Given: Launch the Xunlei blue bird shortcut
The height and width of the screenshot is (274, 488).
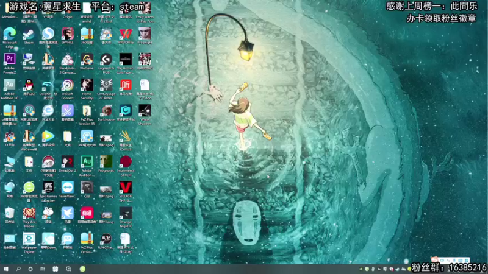Looking at the screenshot, I should [68, 213].
